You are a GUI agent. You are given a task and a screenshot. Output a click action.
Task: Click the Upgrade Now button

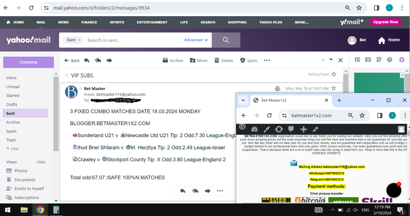(x=385, y=22)
